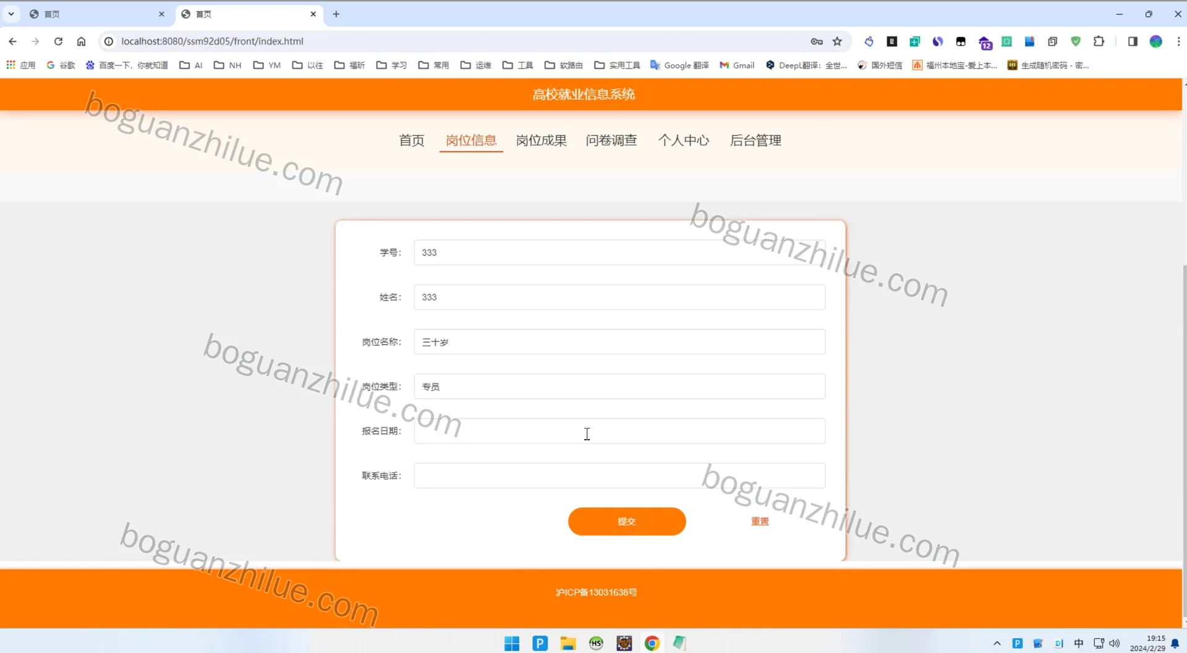Image resolution: width=1187 pixels, height=653 pixels.
Task: Open the tab search dropdown arrow
Action: (11, 14)
